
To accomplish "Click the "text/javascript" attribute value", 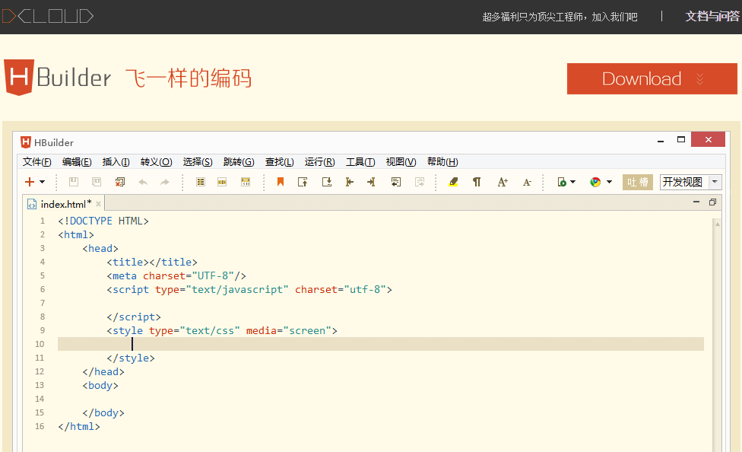I will click(x=237, y=289).
